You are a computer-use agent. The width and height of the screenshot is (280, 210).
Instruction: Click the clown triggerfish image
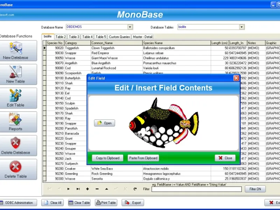click(163, 123)
